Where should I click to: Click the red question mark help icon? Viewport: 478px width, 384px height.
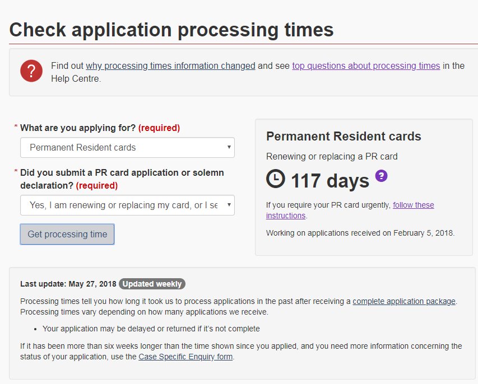tap(31, 72)
